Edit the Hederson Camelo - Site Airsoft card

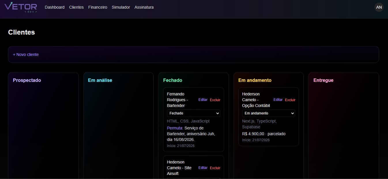click(x=203, y=168)
